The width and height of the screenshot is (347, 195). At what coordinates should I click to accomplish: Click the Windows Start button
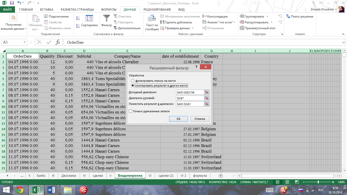coord(6,190)
